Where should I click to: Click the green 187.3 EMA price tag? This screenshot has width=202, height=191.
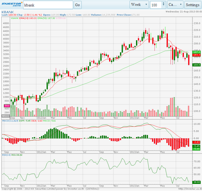tap(196, 52)
